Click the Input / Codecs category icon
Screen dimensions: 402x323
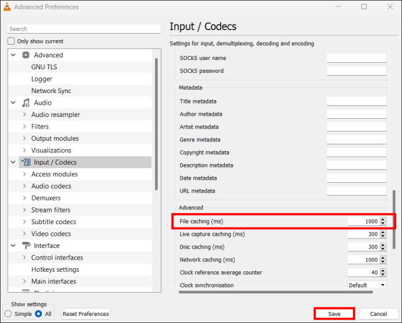26,162
